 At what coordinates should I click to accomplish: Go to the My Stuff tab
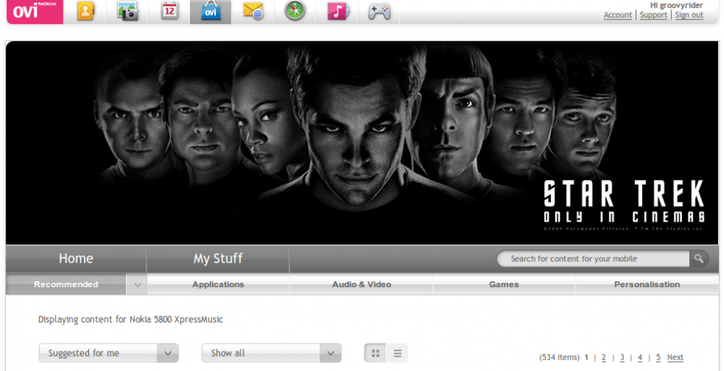(x=218, y=258)
